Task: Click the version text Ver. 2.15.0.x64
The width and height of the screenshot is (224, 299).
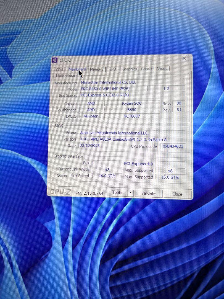Action: 89,193
